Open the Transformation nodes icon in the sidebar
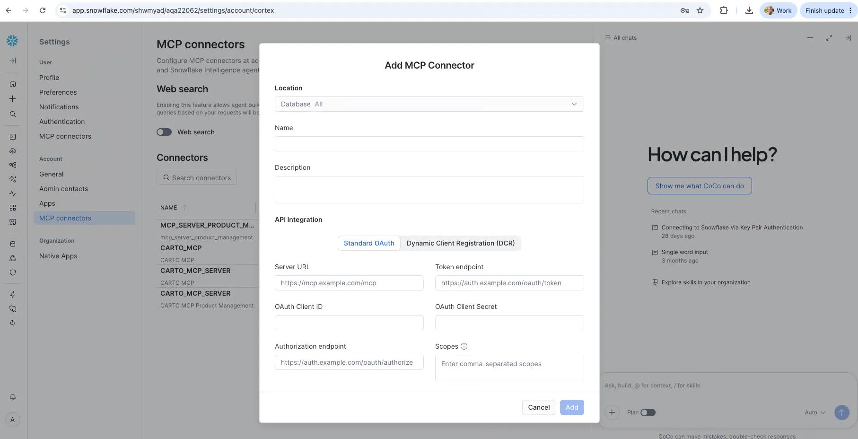 [13, 165]
